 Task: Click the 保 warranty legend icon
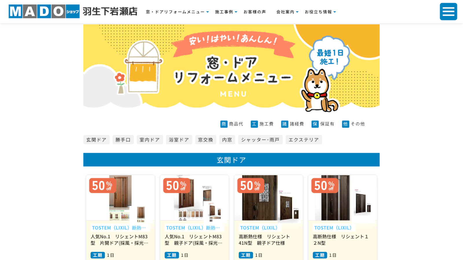coord(315,124)
